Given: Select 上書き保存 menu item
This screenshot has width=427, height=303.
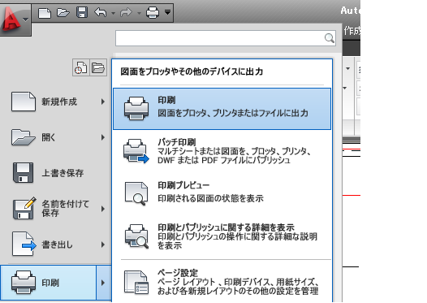Looking at the screenshot, I should (x=56, y=173).
